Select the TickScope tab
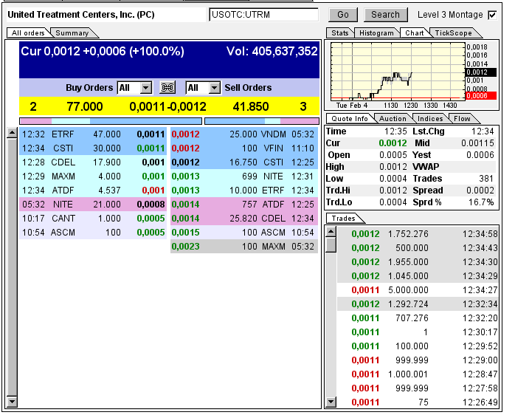Screen dimensions: 515x415 (453, 33)
